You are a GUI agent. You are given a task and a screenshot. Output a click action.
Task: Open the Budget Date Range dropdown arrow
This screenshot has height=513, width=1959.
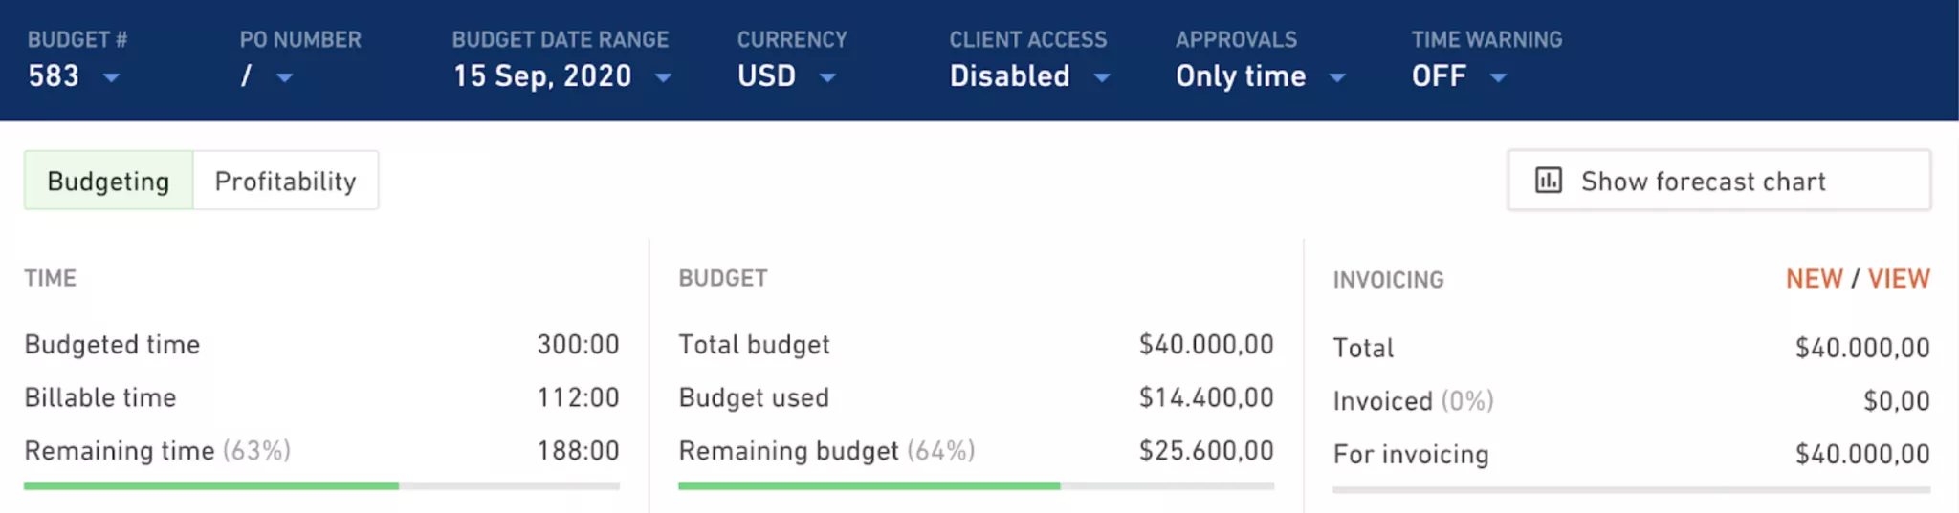coord(663,77)
